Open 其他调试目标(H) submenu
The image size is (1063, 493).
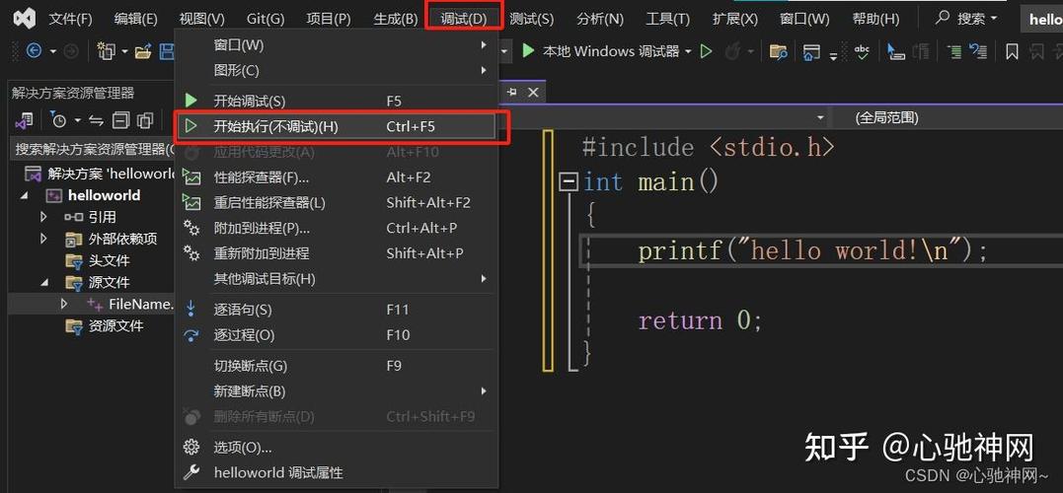tap(336, 278)
